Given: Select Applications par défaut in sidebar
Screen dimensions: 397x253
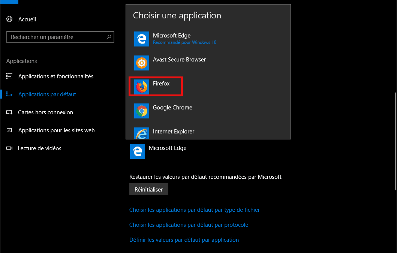Looking at the screenshot, I should (x=47, y=94).
